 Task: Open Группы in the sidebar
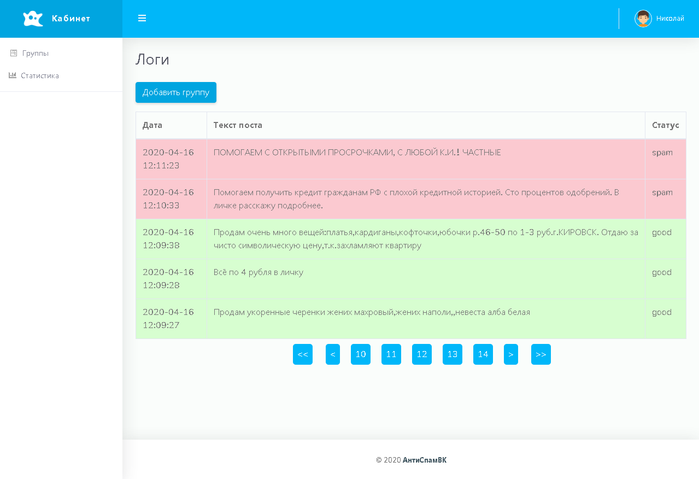click(36, 53)
